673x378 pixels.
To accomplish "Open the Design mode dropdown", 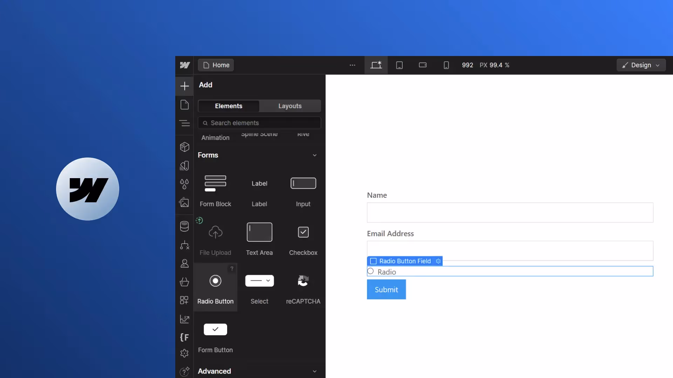I will point(641,65).
